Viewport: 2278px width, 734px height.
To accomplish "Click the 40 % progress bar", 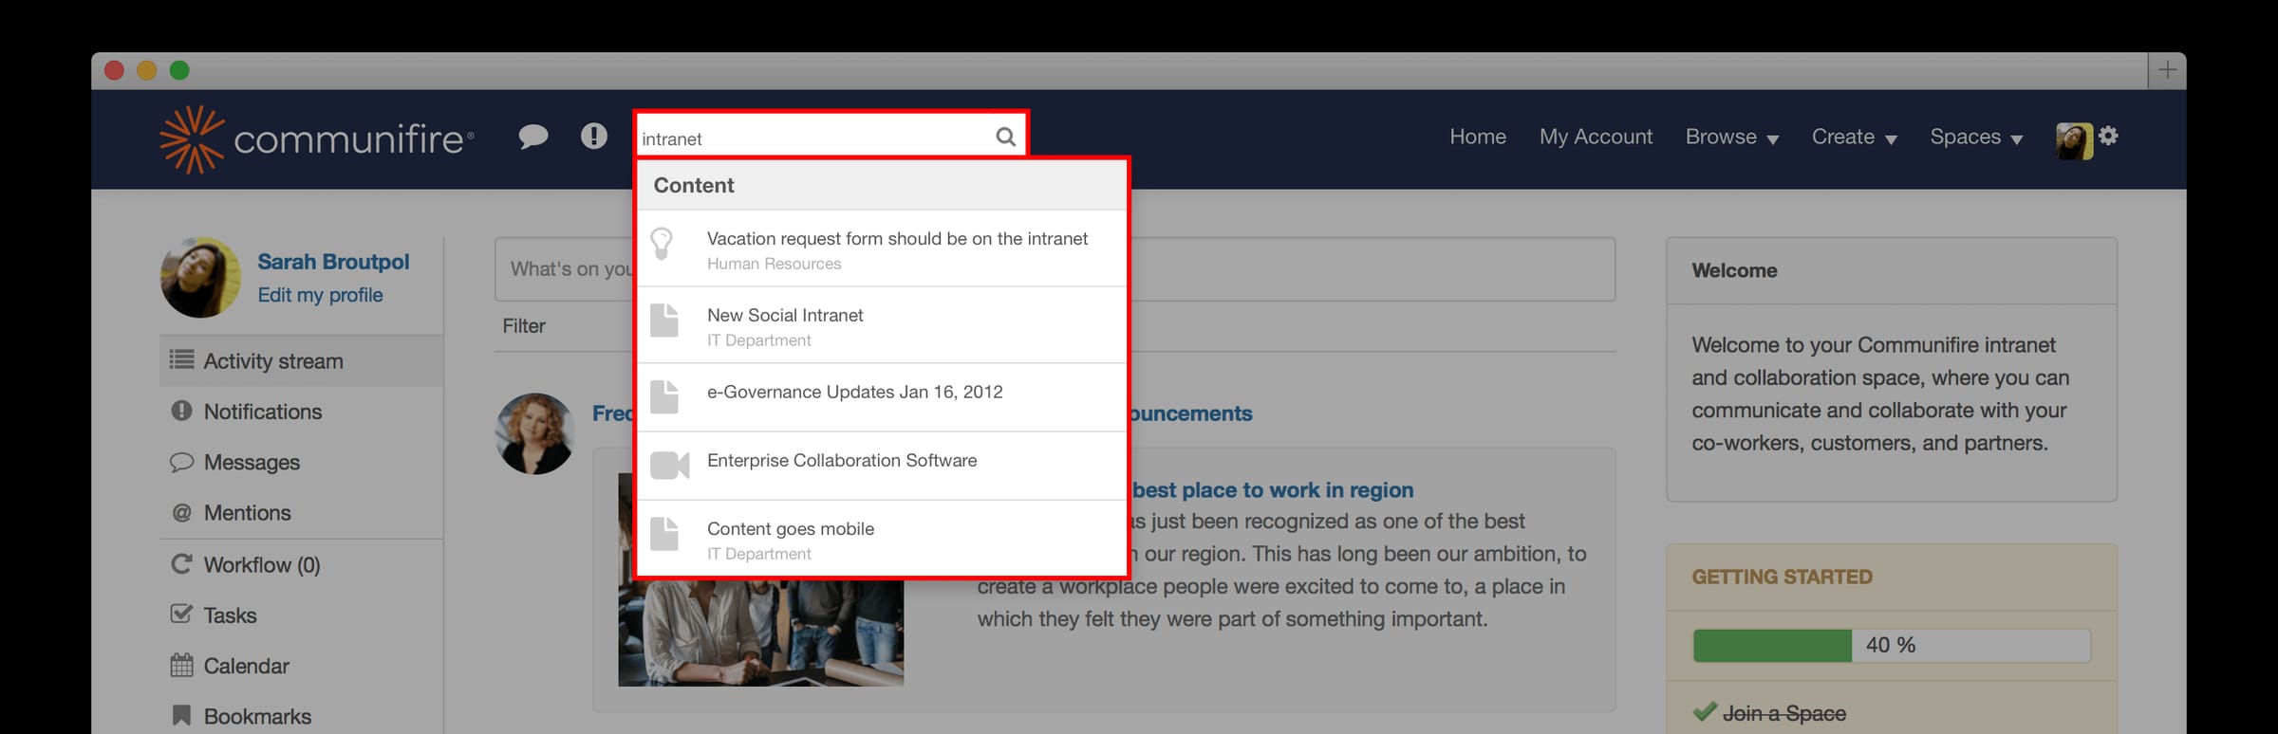I will (1891, 645).
